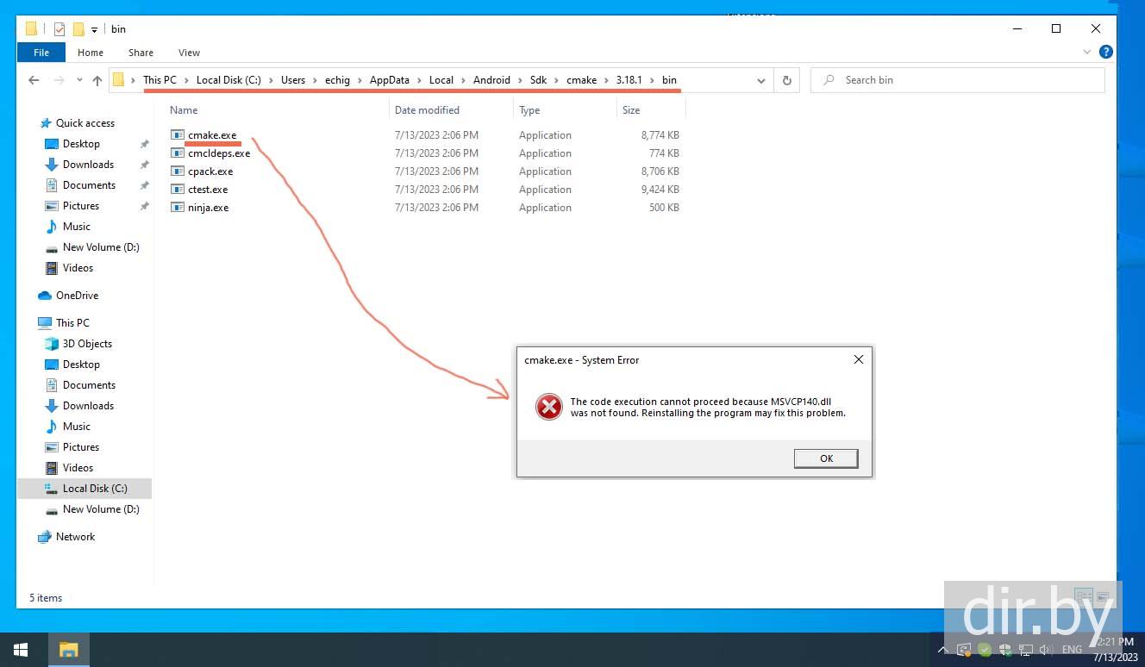Click the Local Disk (C:) drive icon in sidebar
1145x667 pixels.
(x=51, y=489)
